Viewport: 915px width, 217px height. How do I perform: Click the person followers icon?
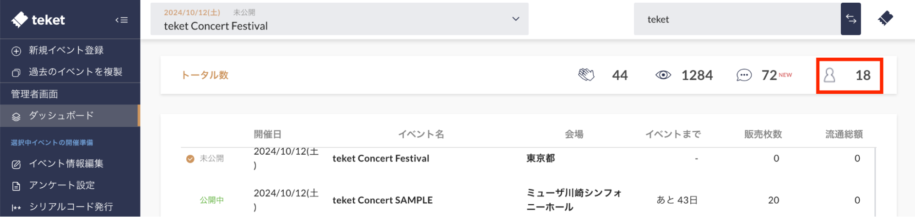pos(829,75)
